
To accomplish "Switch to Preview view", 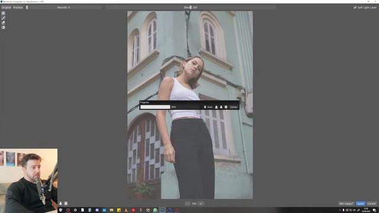I will [18, 8].
